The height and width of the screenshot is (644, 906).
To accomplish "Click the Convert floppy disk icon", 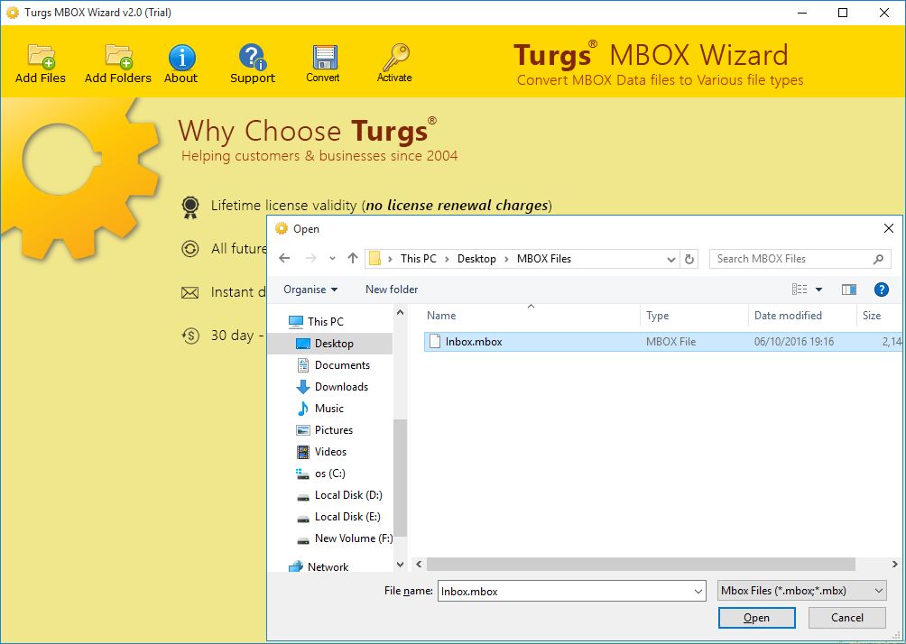I will point(324,57).
